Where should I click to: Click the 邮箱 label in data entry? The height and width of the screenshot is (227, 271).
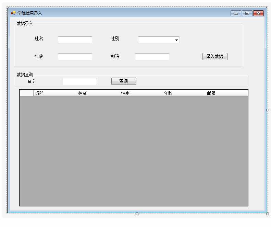(x=115, y=56)
